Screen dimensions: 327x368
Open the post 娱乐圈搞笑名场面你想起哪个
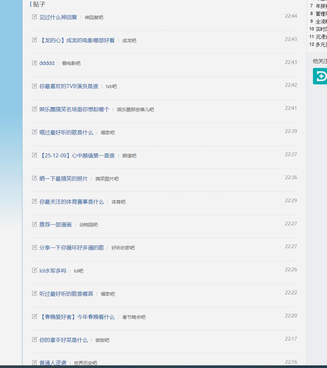tap(74, 109)
